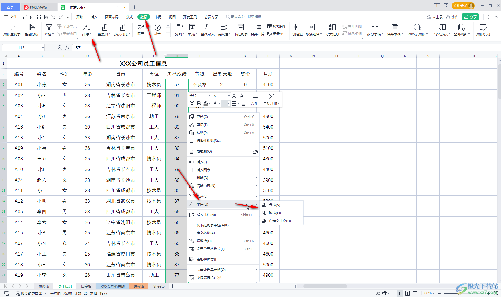Open the Subtotal (分类汇总) tool
Screen dimensions: 501x297
coord(332,30)
